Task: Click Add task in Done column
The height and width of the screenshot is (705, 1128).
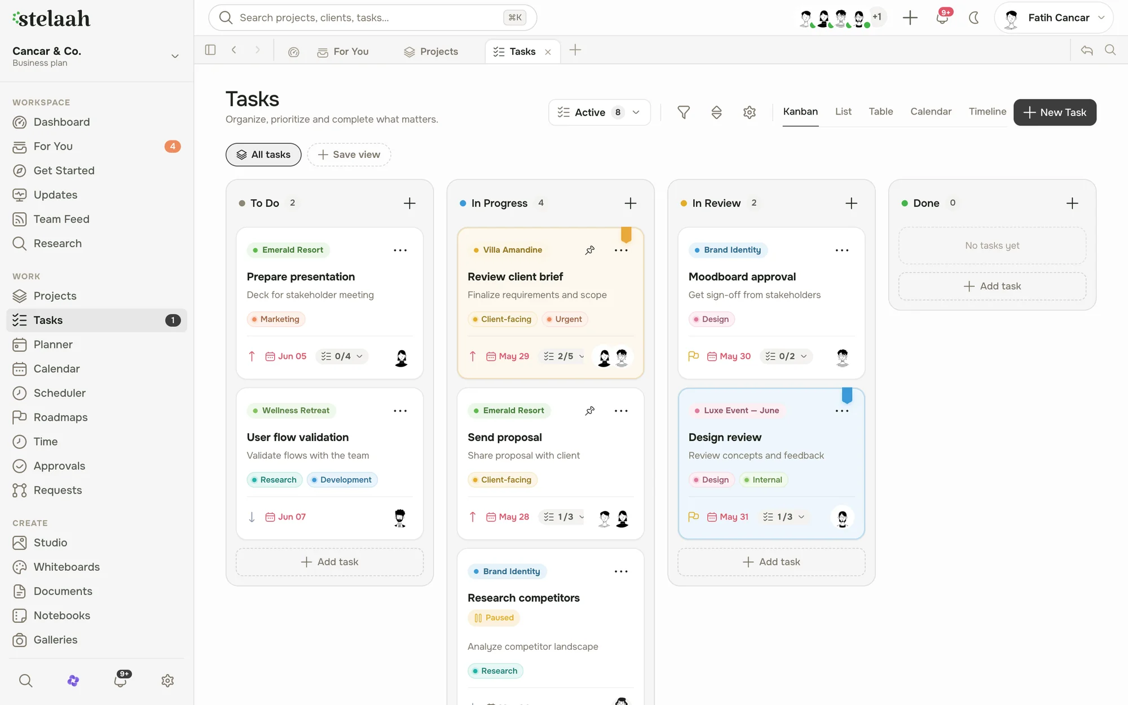Action: [x=993, y=286]
